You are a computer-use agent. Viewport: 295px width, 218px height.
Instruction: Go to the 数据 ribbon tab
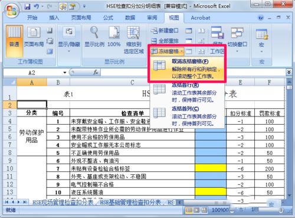(130, 18)
